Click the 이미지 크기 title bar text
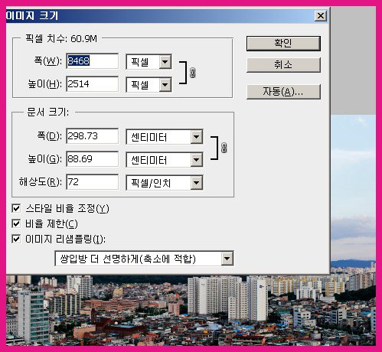The width and height of the screenshot is (382, 352). [32, 16]
